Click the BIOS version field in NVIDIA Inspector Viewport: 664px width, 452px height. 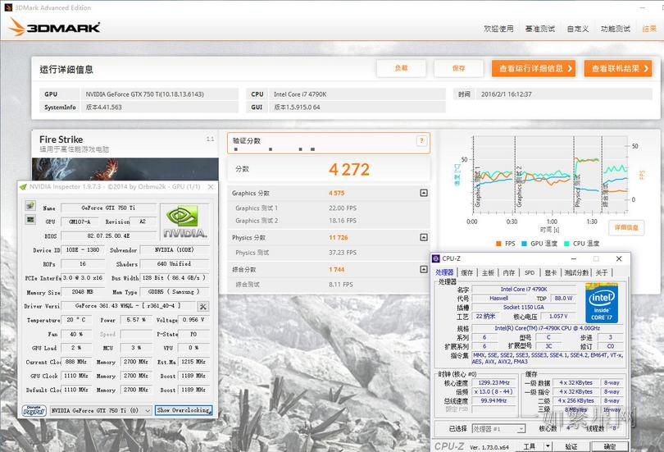(x=108, y=235)
